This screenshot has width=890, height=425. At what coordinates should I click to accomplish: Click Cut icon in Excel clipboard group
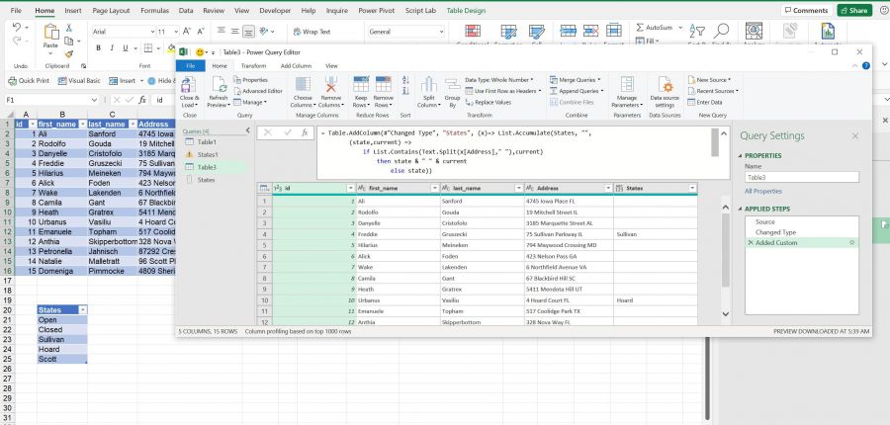click(x=68, y=28)
